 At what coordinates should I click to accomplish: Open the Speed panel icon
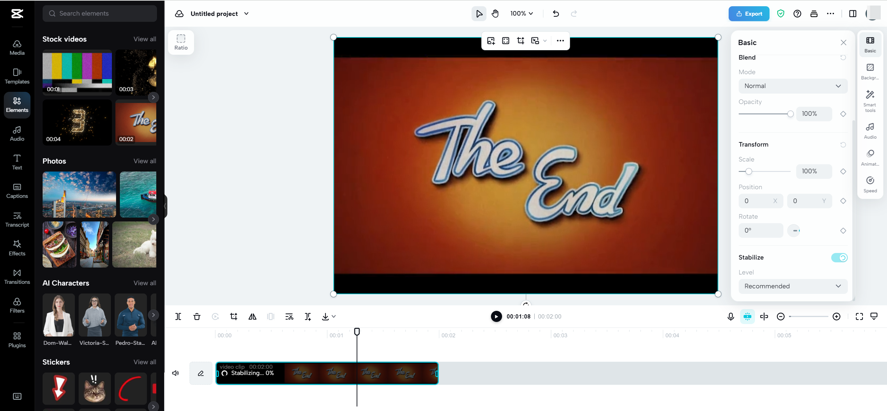pos(870,184)
